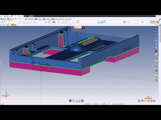Click the blue cube view icon in right sidebar
Screen dimensions: 161x120
156,51
